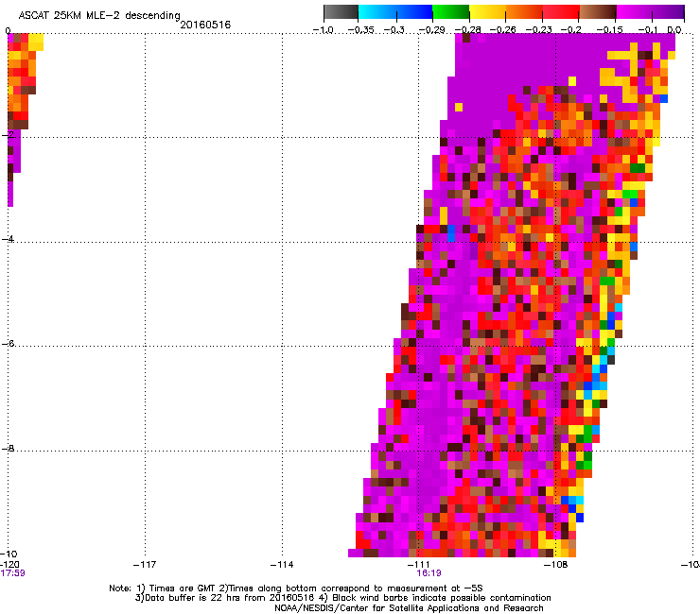
Task: Click the orange segment of the color bar
Action: [x=524, y=11]
